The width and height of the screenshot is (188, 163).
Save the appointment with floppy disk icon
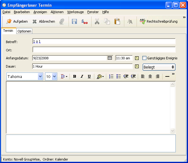(74, 21)
